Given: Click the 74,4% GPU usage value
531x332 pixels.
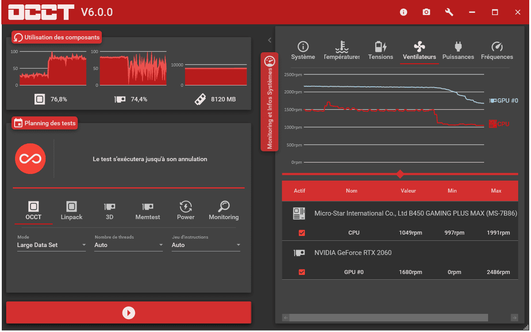Looking at the screenshot, I should [x=139, y=99].
